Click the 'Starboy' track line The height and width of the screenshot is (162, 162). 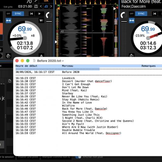coord(68,93)
